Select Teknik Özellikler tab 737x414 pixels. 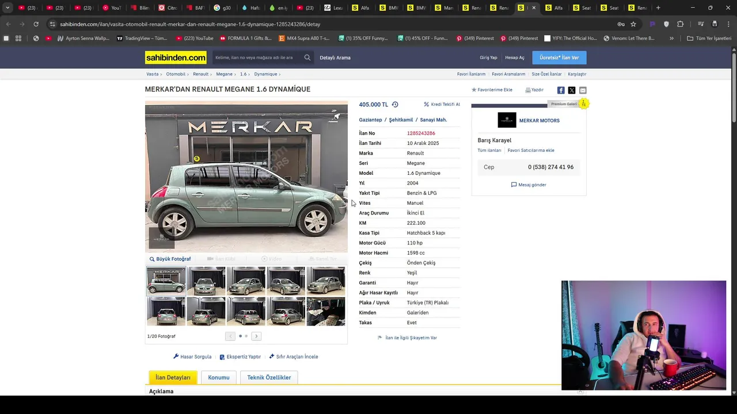click(269, 377)
